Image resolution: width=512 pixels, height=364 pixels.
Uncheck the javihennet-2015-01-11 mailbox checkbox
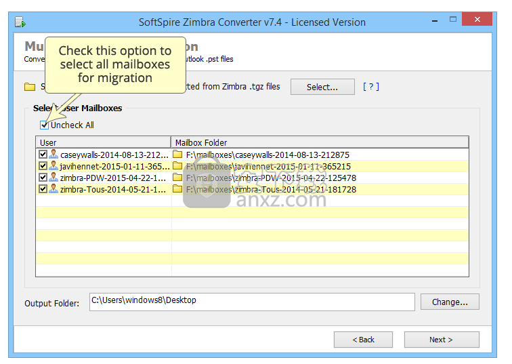[x=43, y=166]
